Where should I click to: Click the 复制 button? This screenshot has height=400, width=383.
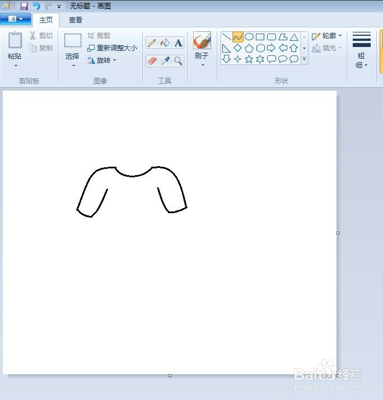(x=41, y=48)
